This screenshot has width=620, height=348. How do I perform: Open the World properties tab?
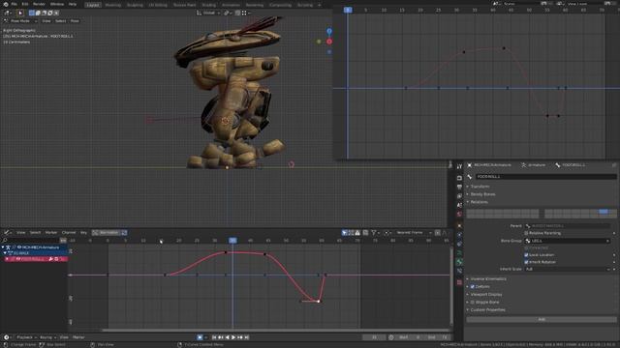coord(459,215)
